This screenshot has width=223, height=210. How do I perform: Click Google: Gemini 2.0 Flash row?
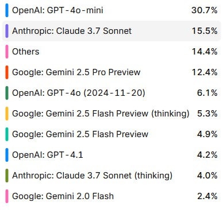[x=111, y=196]
